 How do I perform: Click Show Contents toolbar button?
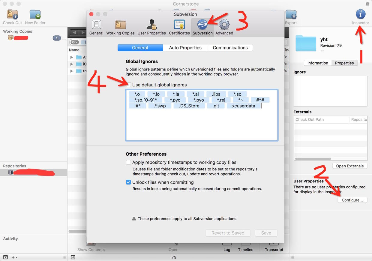[x=91, y=247]
